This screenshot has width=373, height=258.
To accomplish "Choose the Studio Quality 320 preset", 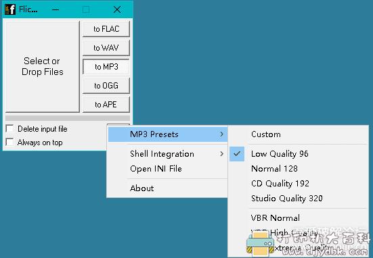I will pyautogui.click(x=299, y=198).
